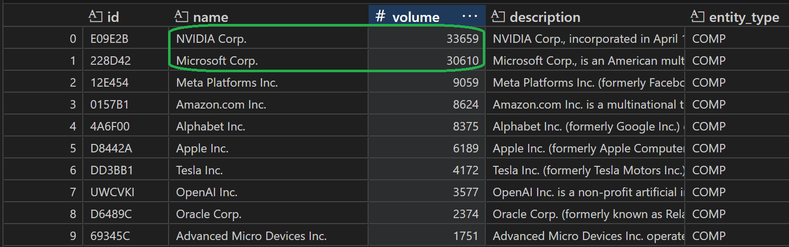Sort by the id column header
This screenshot has height=247, width=789.
point(126,16)
